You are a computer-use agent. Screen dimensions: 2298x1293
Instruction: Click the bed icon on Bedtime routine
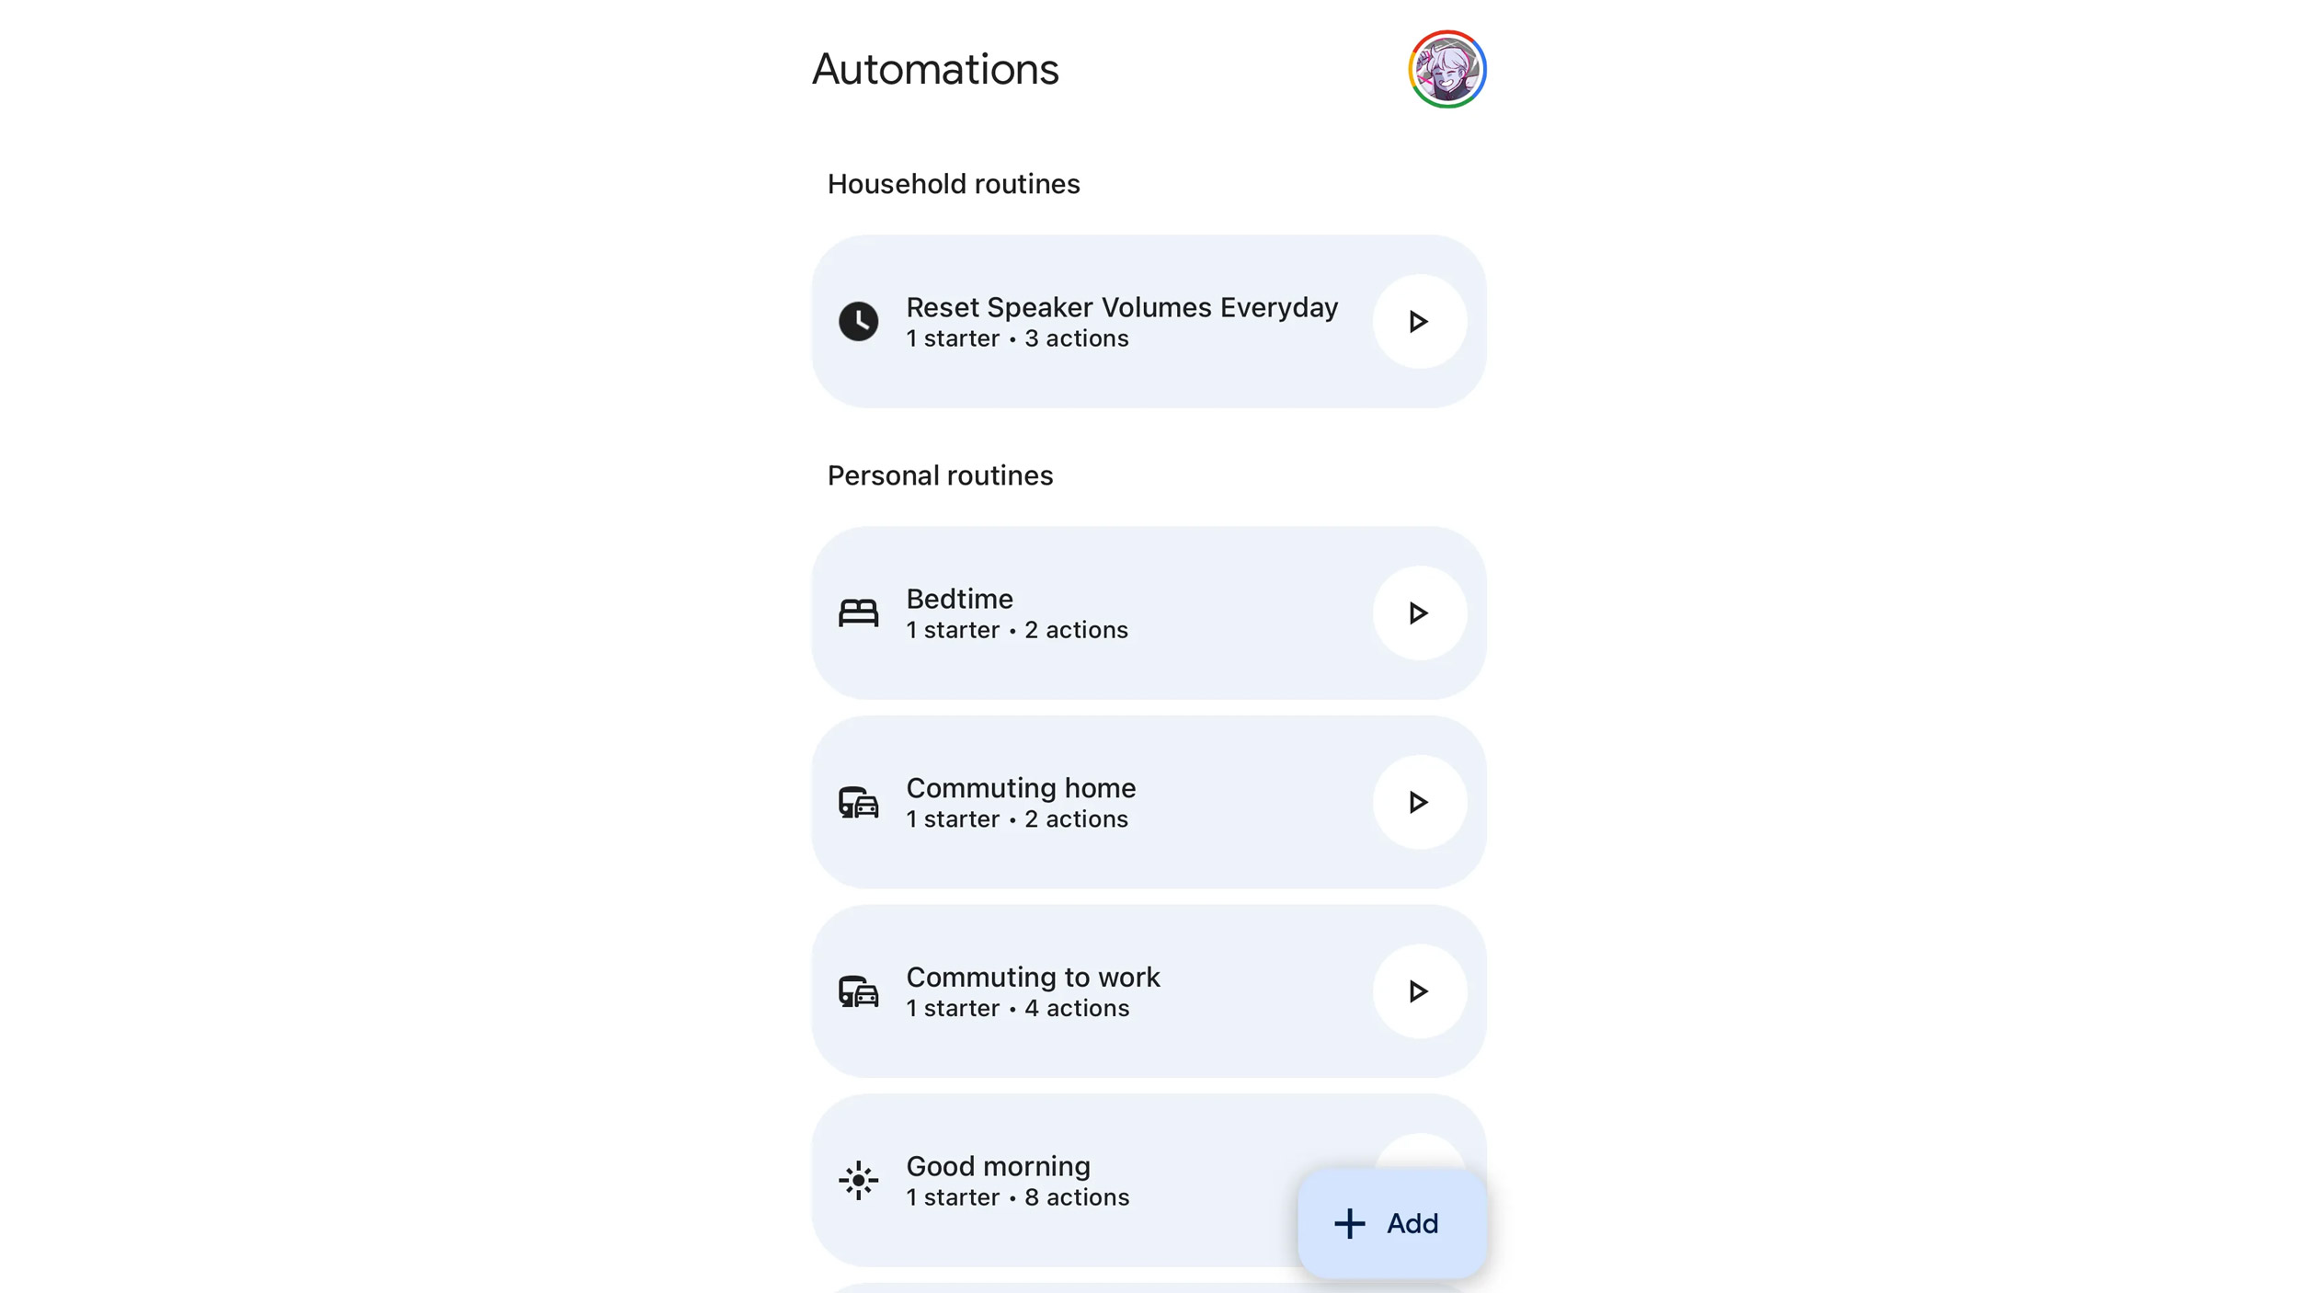[859, 612]
